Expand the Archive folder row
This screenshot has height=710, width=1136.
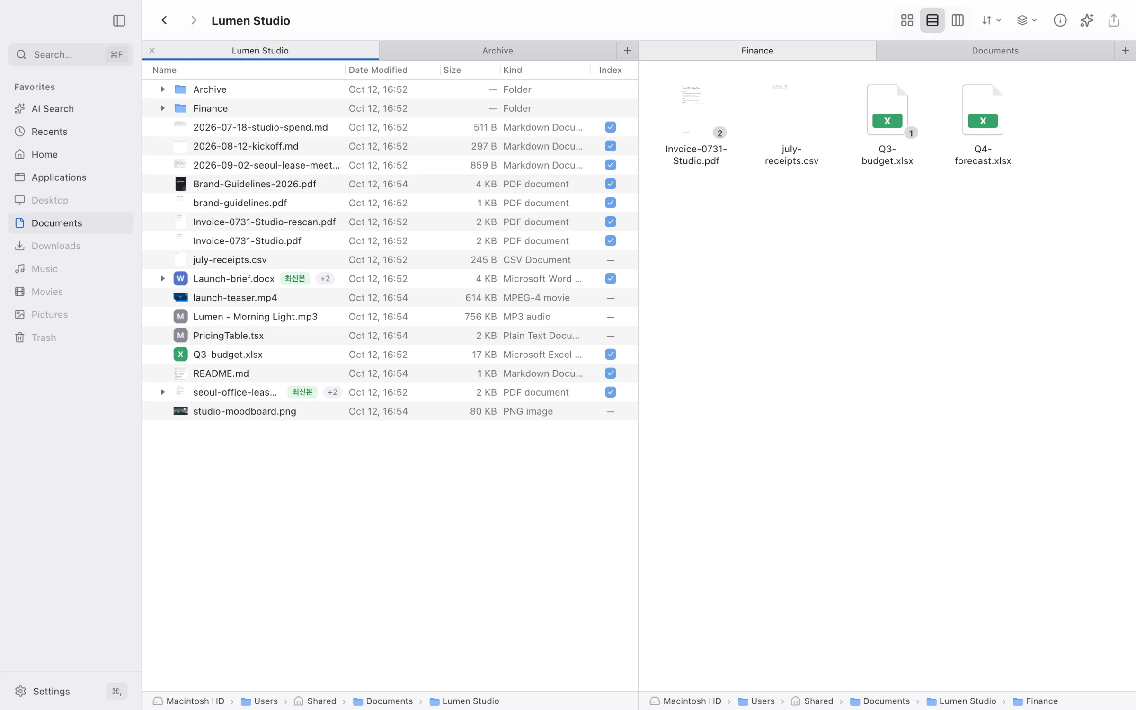[x=162, y=89]
